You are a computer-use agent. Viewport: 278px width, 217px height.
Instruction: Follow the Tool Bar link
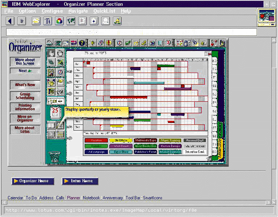133,198
